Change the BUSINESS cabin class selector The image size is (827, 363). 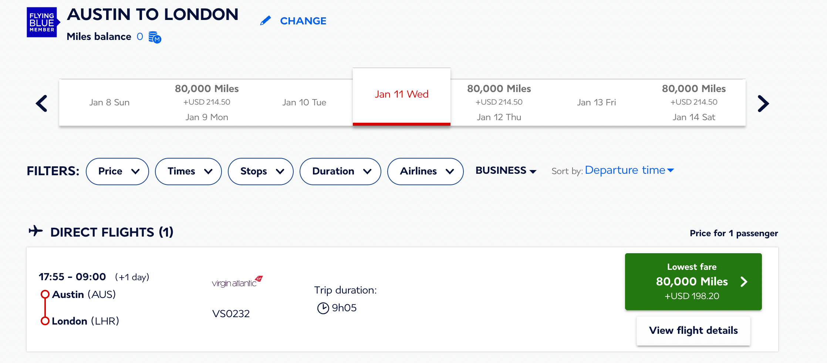[506, 170]
